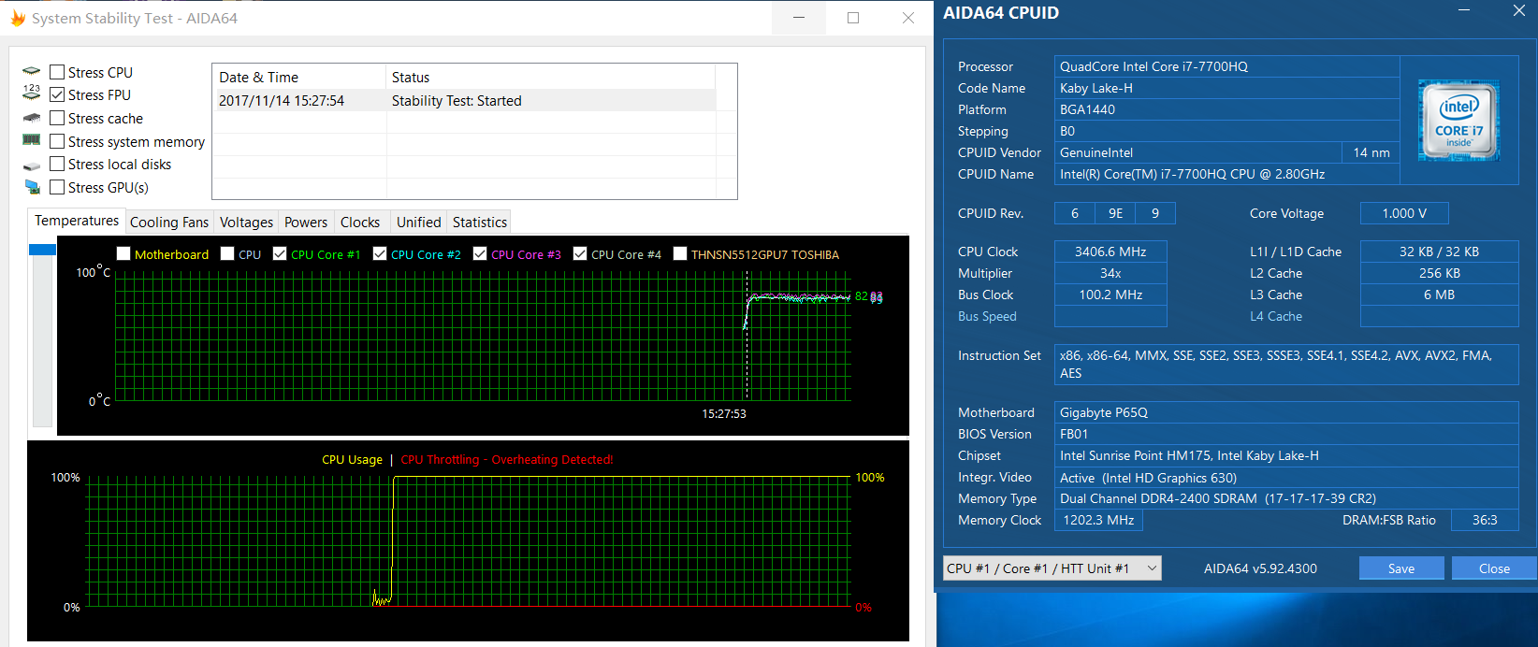The image size is (1538, 647).
Task: Click the RAM module icon beside Stress system memory
Action: coord(32,140)
